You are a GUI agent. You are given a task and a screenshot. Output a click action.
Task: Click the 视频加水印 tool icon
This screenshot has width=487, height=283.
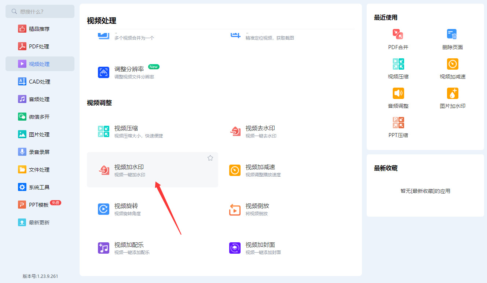coord(104,170)
